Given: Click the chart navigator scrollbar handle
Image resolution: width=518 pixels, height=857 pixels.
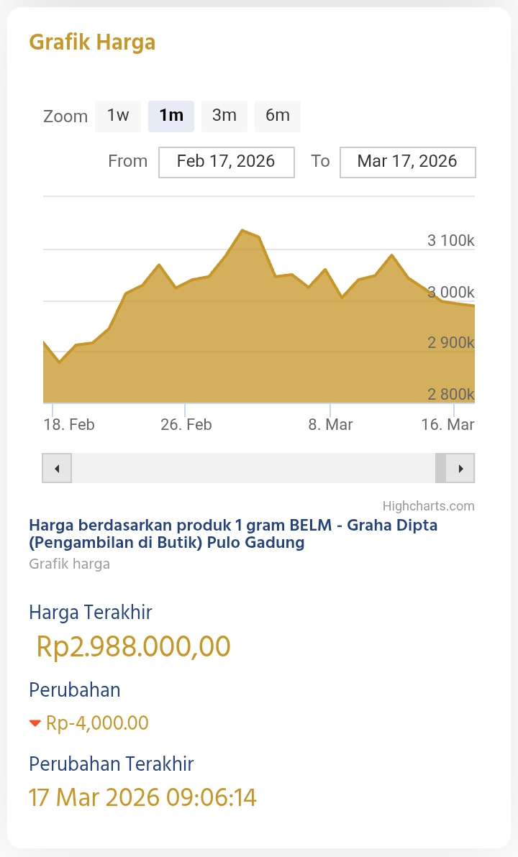Looking at the screenshot, I should click(440, 469).
